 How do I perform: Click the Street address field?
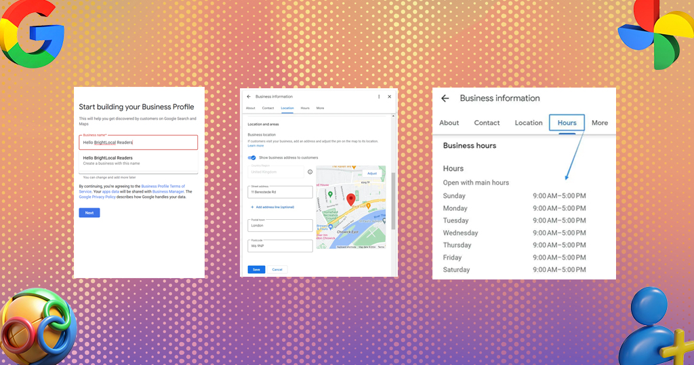coord(280,192)
